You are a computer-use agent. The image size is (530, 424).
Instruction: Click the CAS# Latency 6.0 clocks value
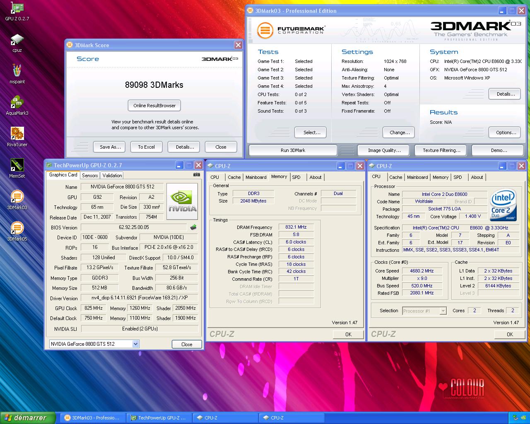coord(296,242)
